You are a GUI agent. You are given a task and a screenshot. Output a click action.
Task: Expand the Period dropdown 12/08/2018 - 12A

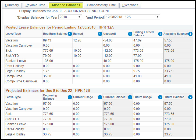[132, 17]
